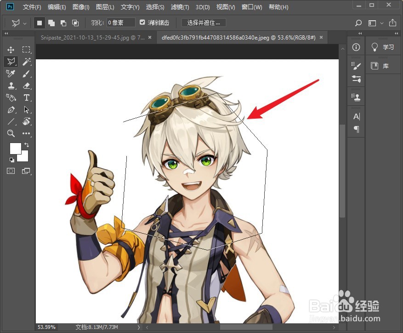This screenshot has width=403, height=333.
Task: Open the 文件(F) menu
Action: [x=32, y=7]
